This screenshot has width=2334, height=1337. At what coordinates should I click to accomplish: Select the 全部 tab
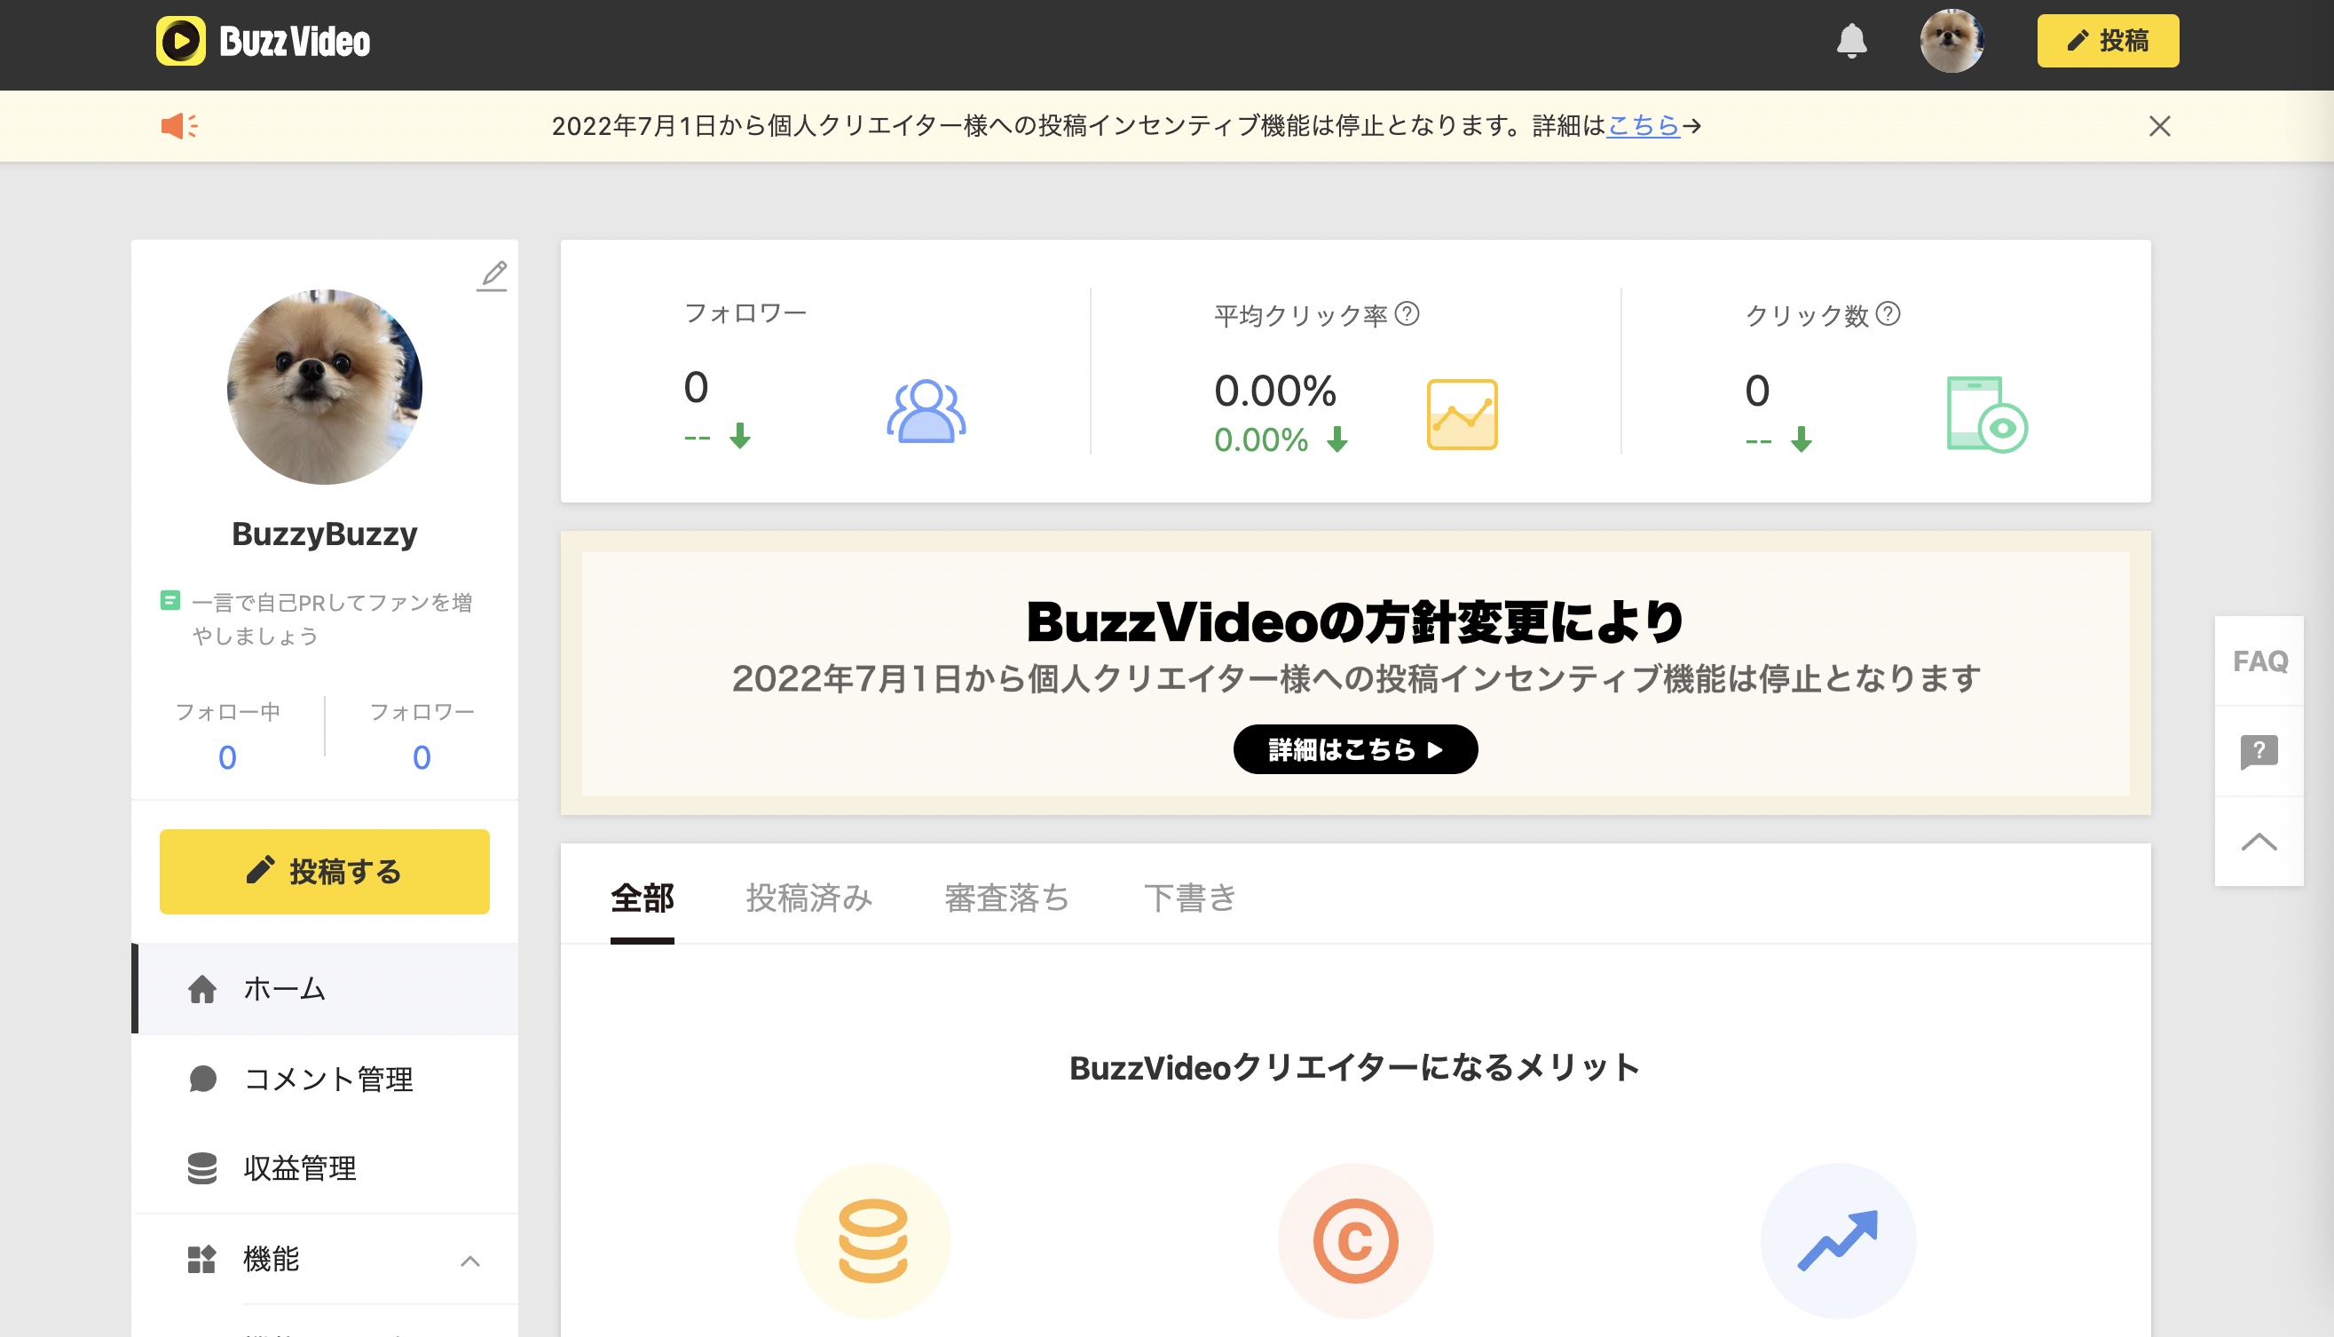tap(643, 898)
